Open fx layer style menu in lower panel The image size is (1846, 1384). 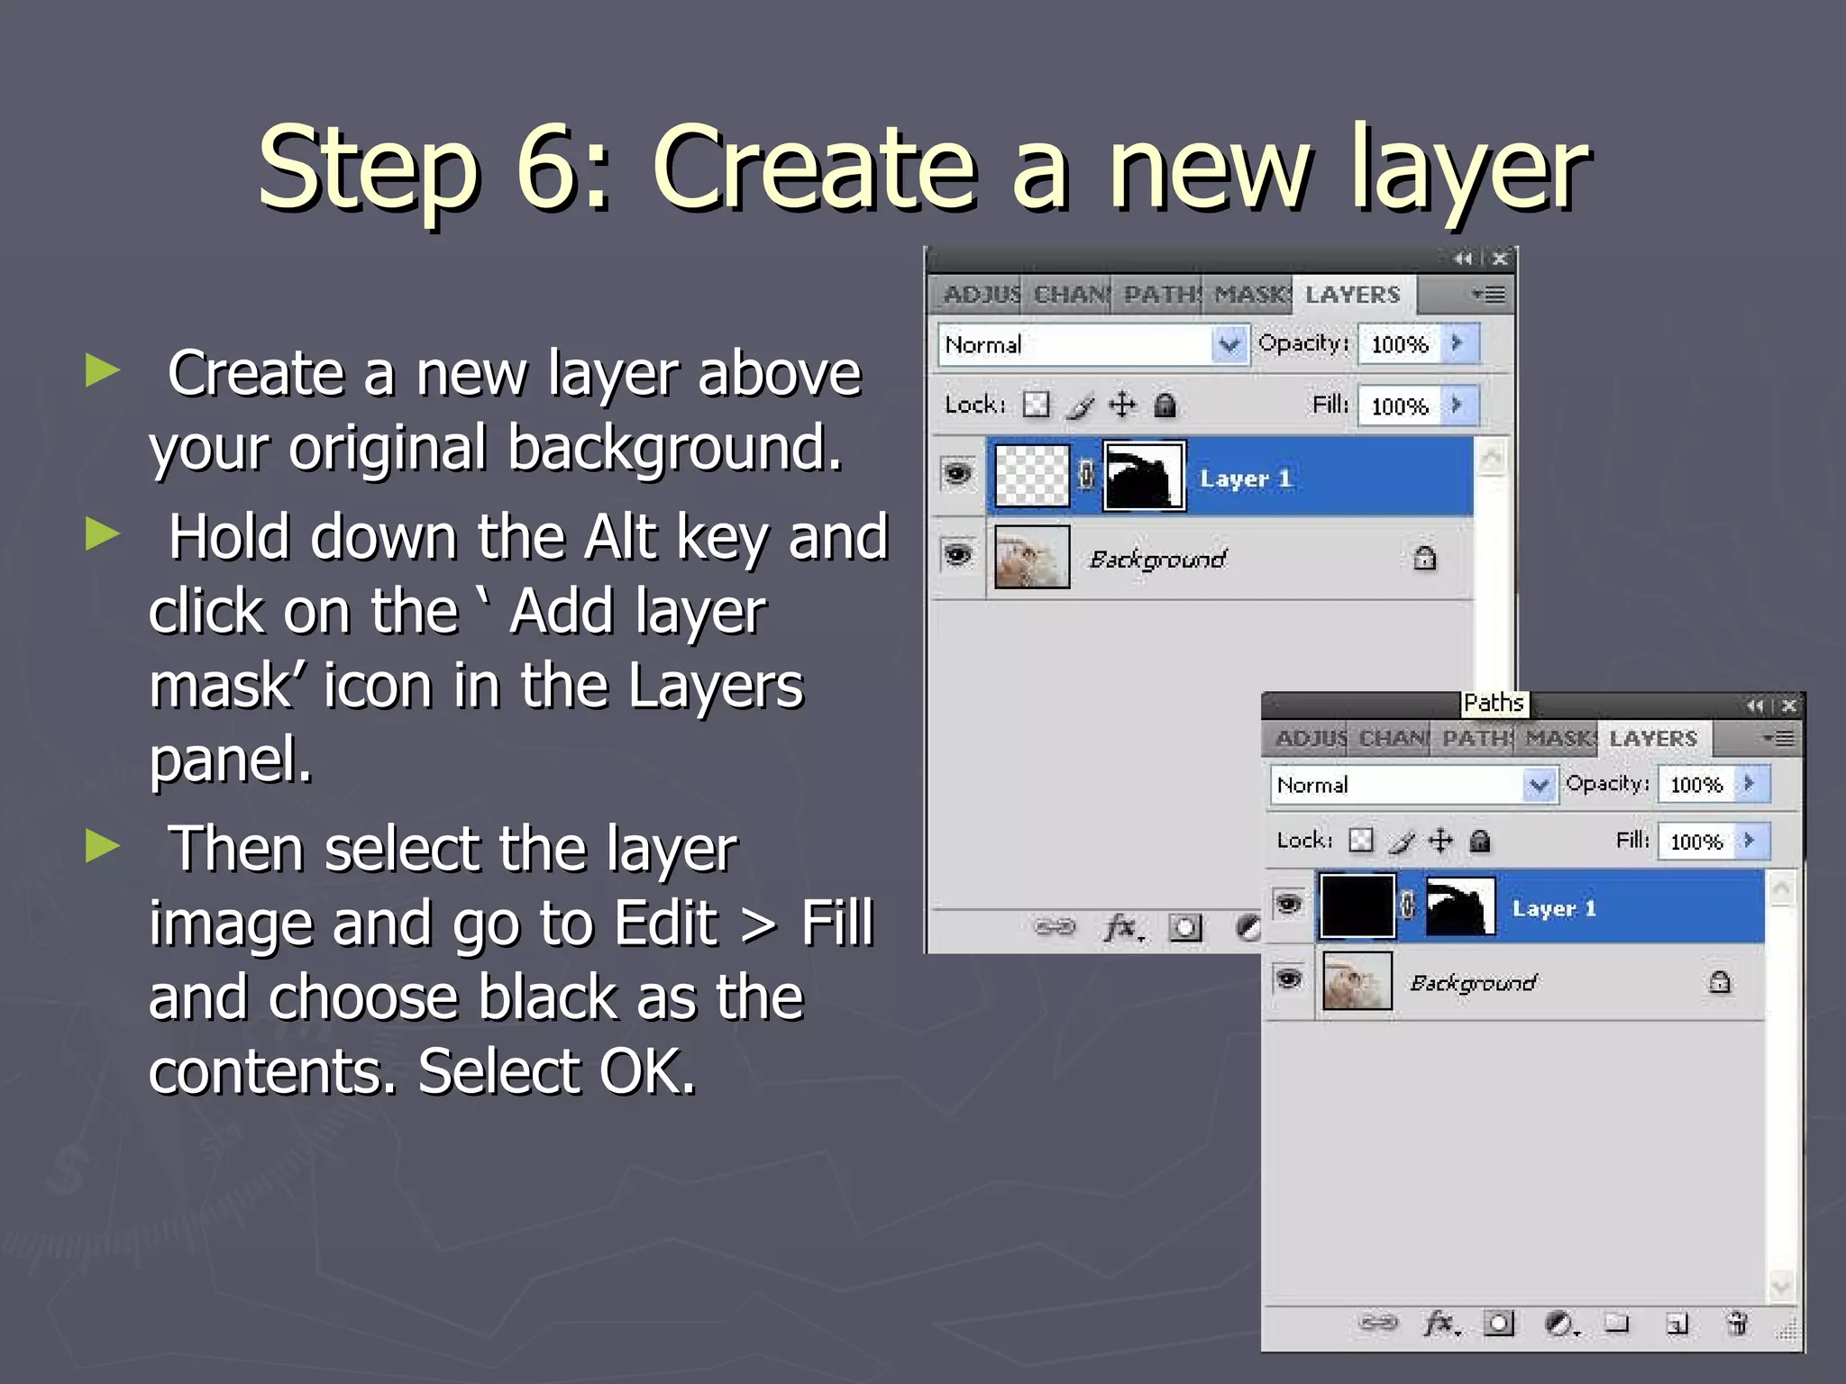(1441, 1323)
